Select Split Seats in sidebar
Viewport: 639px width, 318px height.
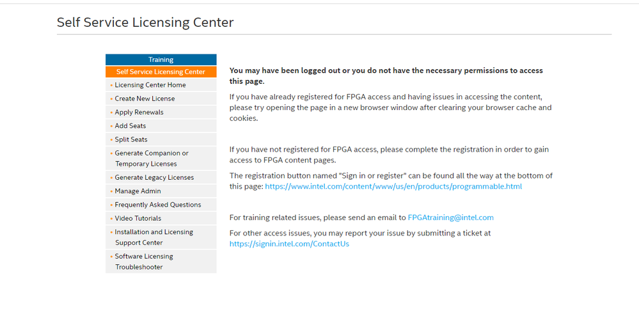(x=131, y=139)
